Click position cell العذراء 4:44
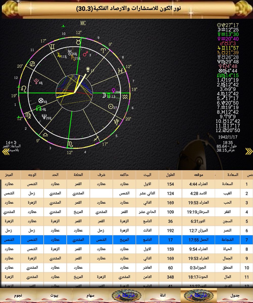Image resolution: width=253 pixels, height=303 pixels. click(199, 184)
